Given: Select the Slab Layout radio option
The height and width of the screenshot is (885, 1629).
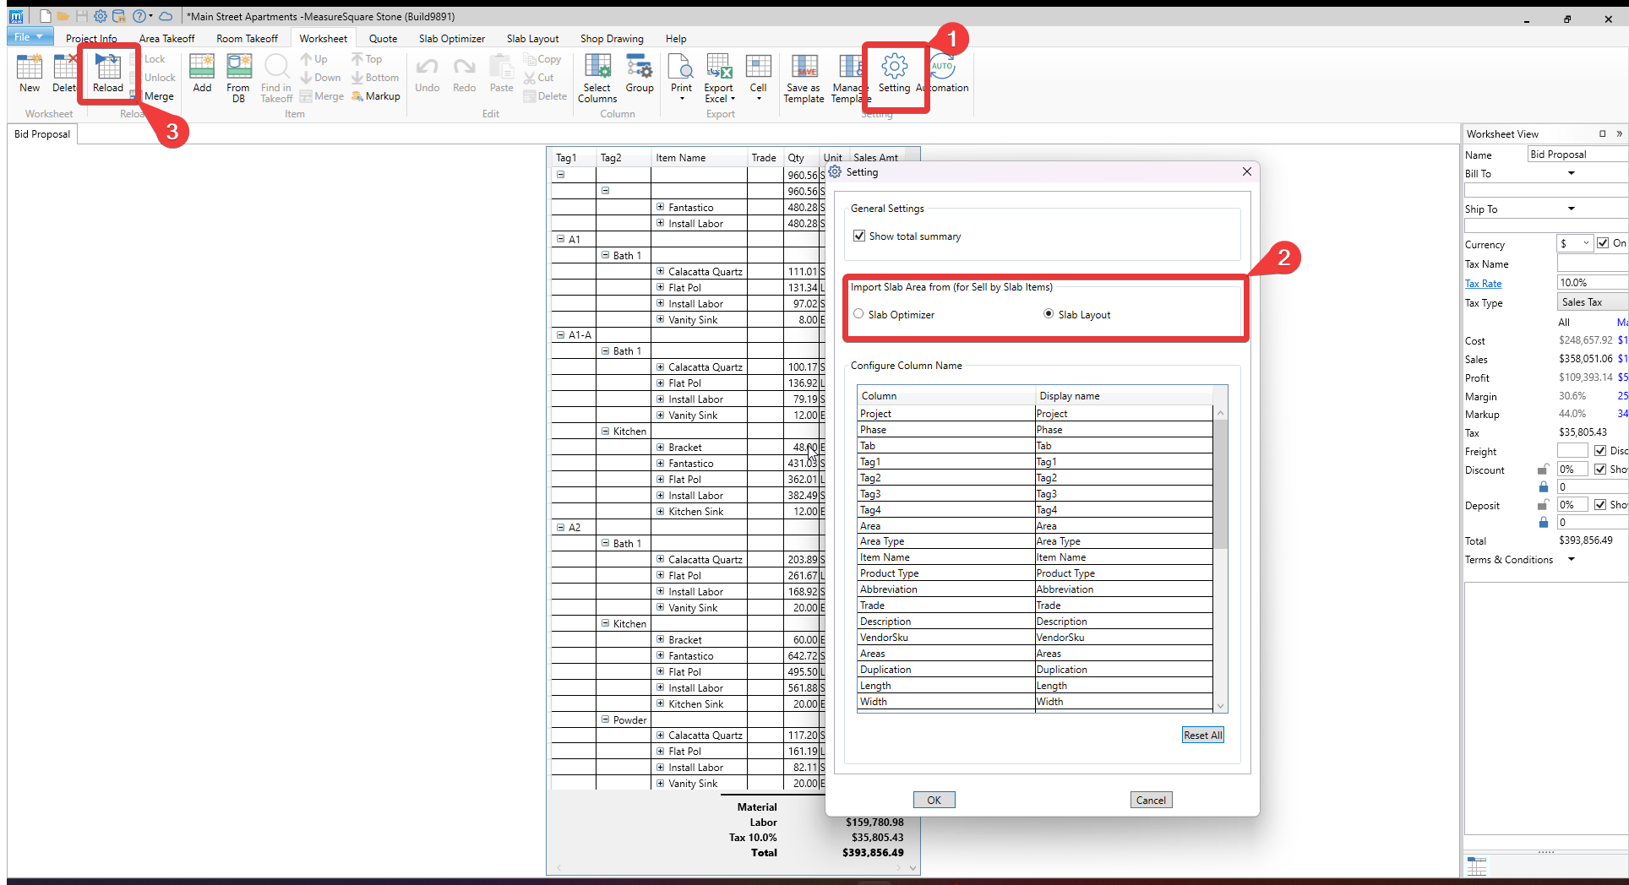Looking at the screenshot, I should click(1049, 314).
